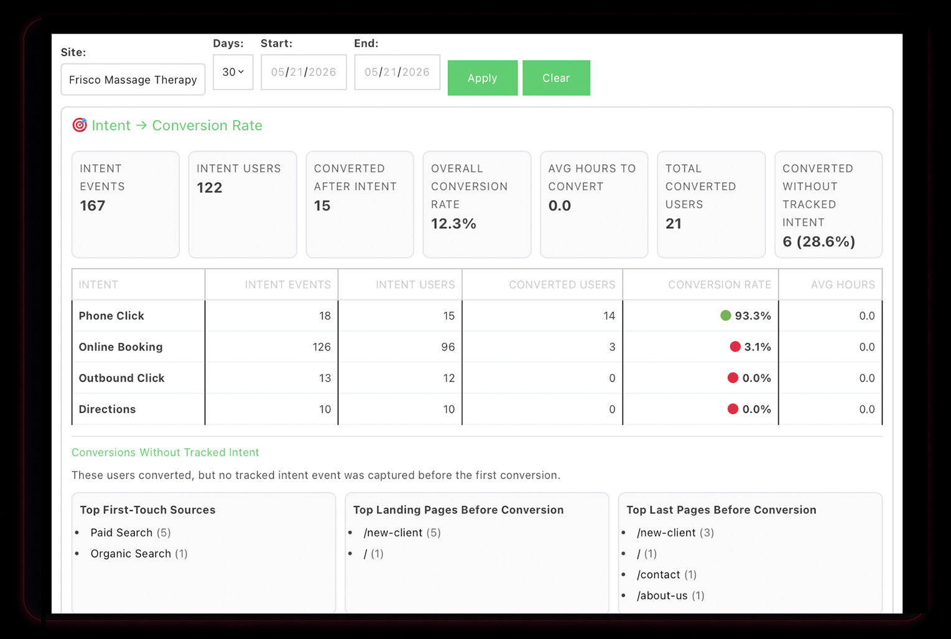Click the target icon beside Intent heading

tap(80, 125)
